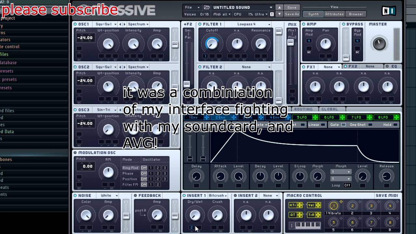Open Noise White type dropdown
The height and width of the screenshot is (234, 416).
pos(109,195)
